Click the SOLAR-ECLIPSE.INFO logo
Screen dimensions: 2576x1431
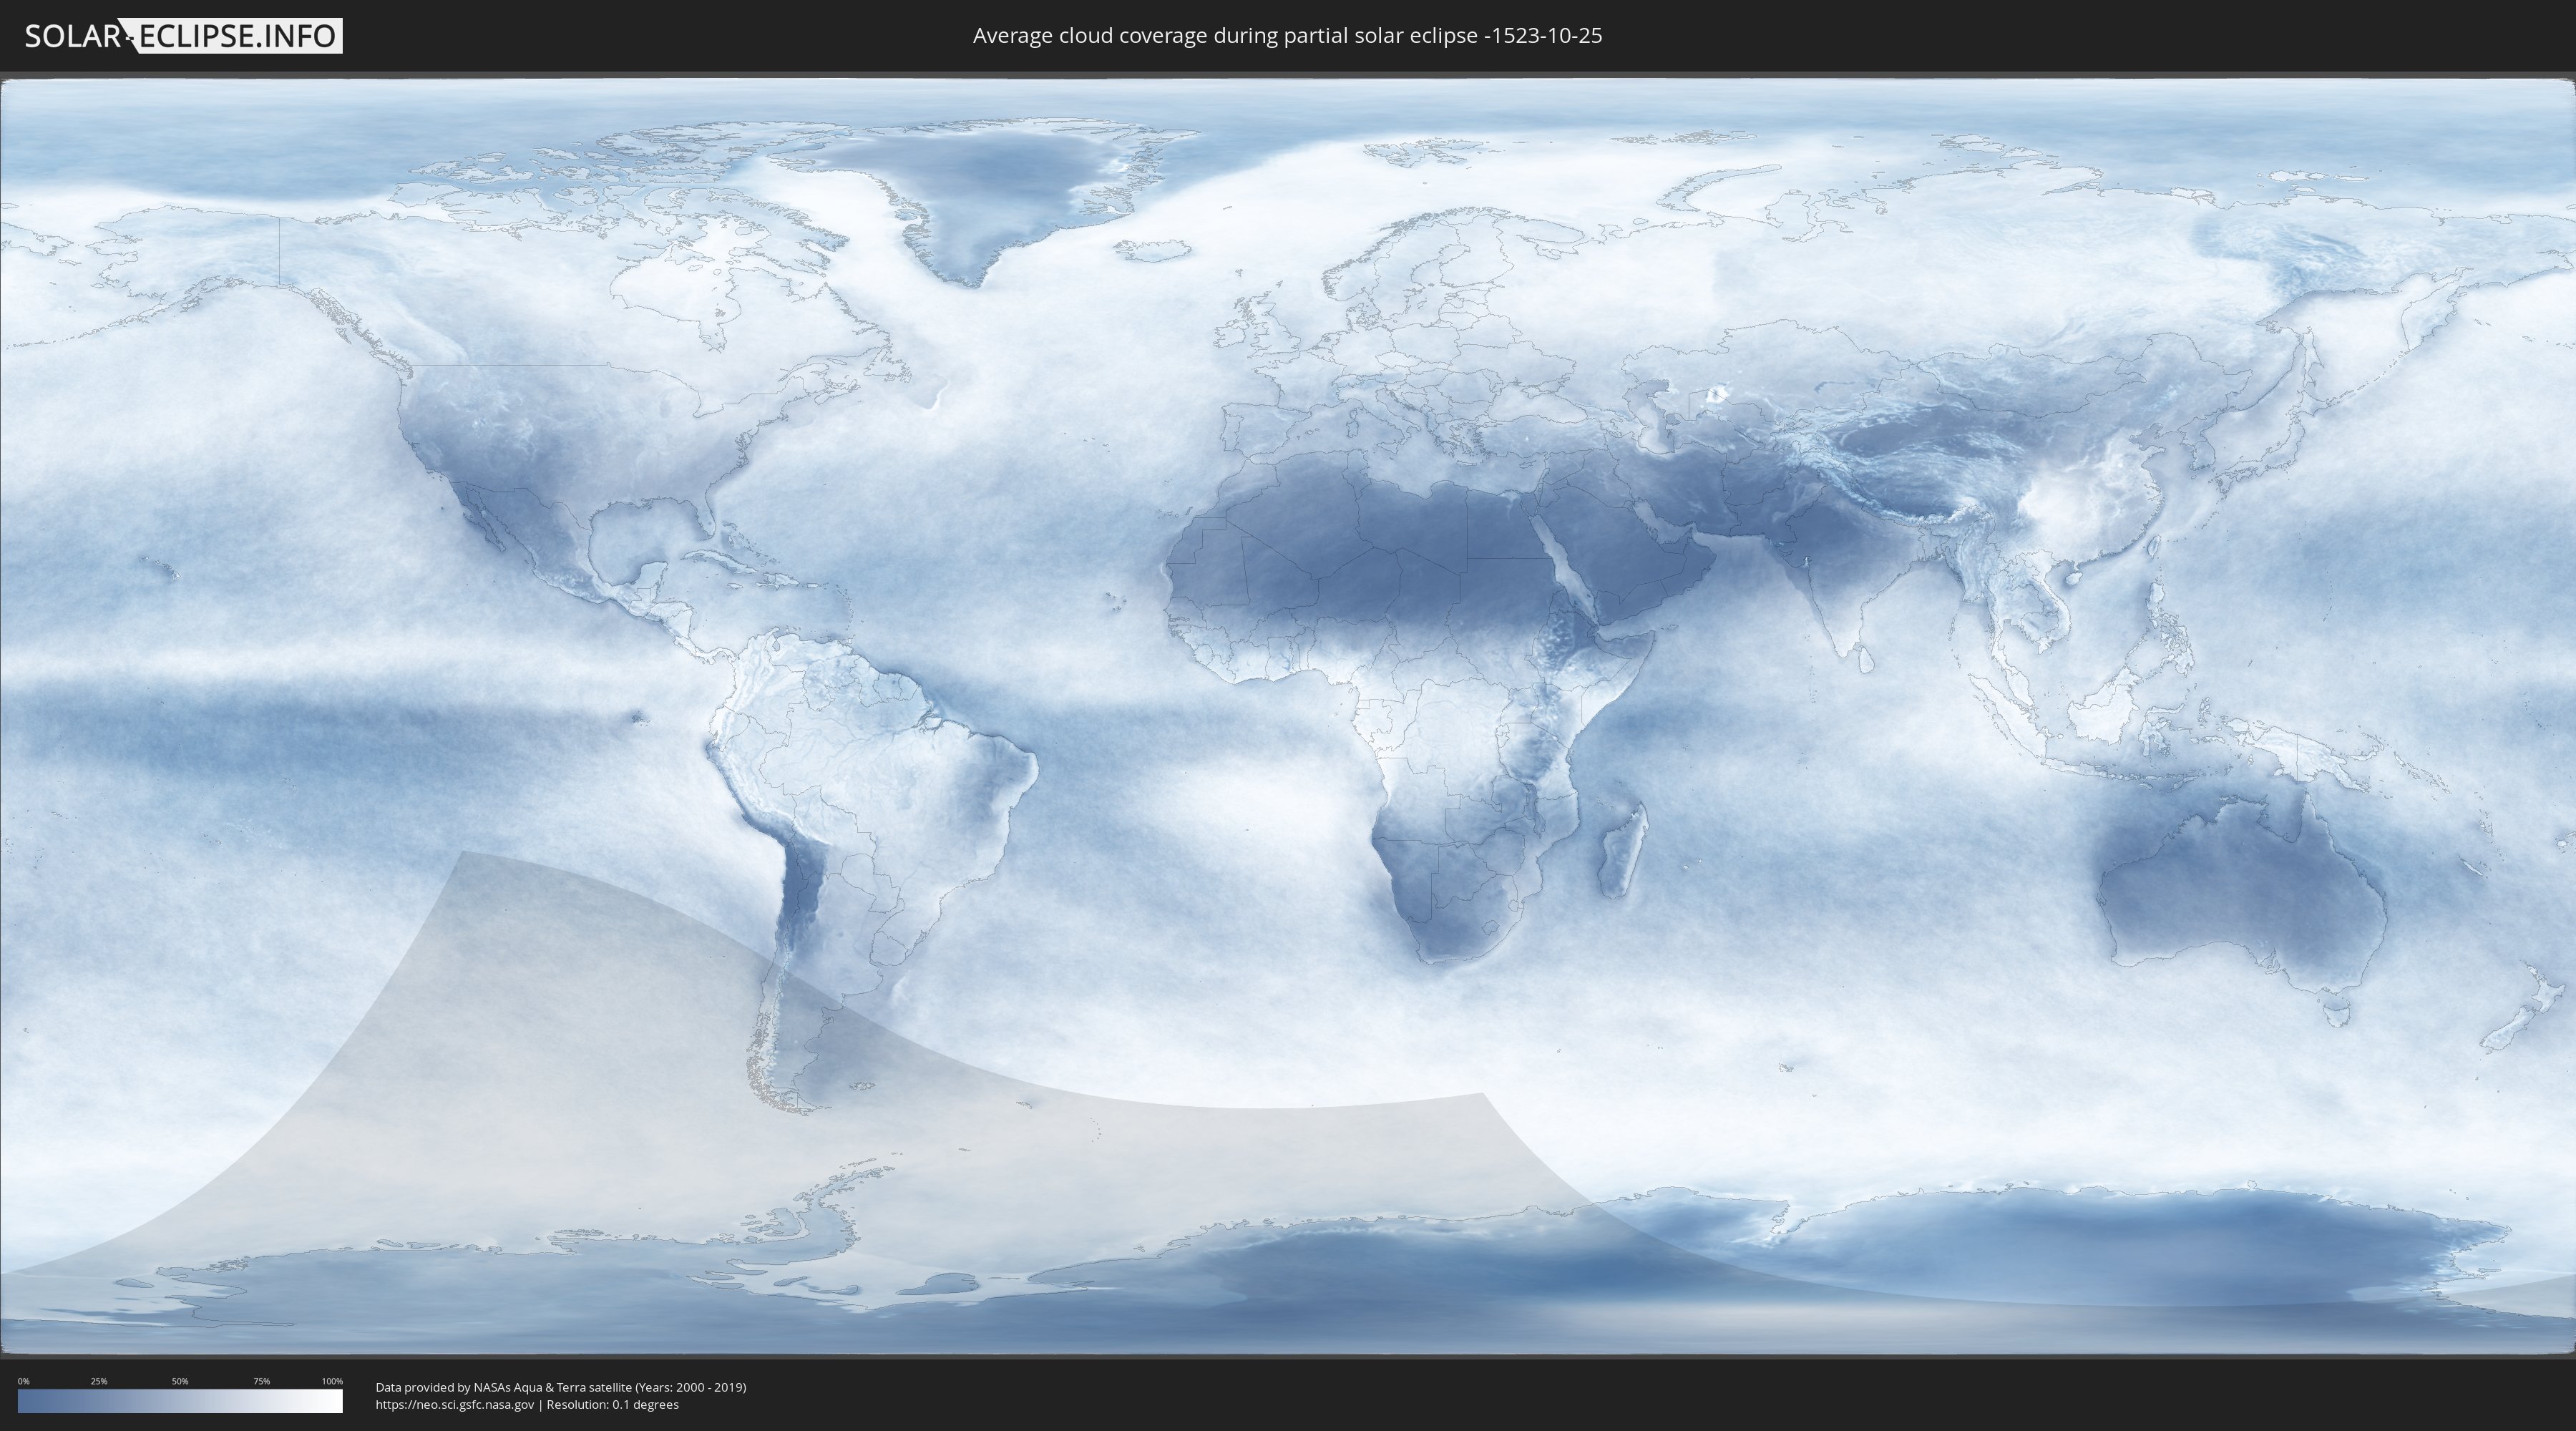click(x=183, y=36)
